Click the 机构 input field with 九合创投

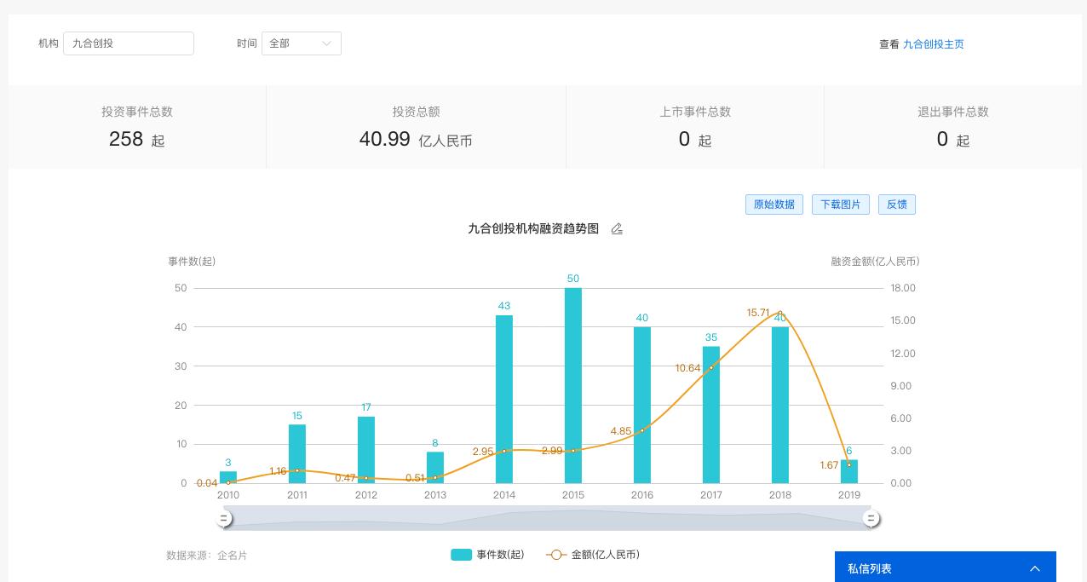point(129,43)
